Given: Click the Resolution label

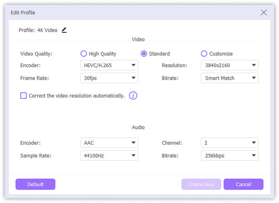Looking at the screenshot, I should tap(174, 65).
